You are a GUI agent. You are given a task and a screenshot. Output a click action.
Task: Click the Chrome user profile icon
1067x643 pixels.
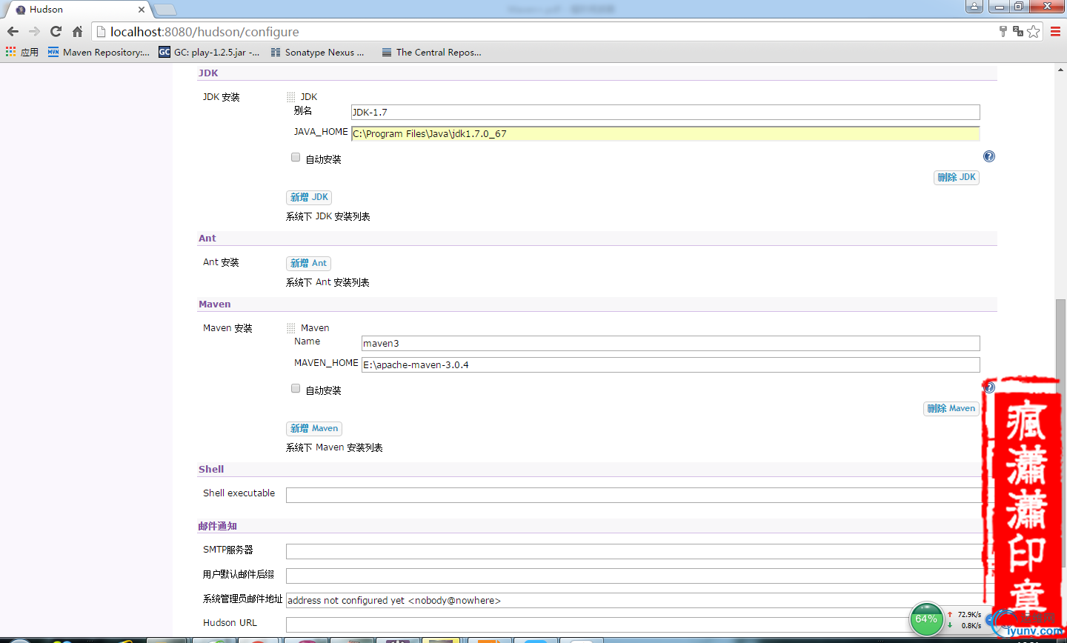tap(974, 7)
